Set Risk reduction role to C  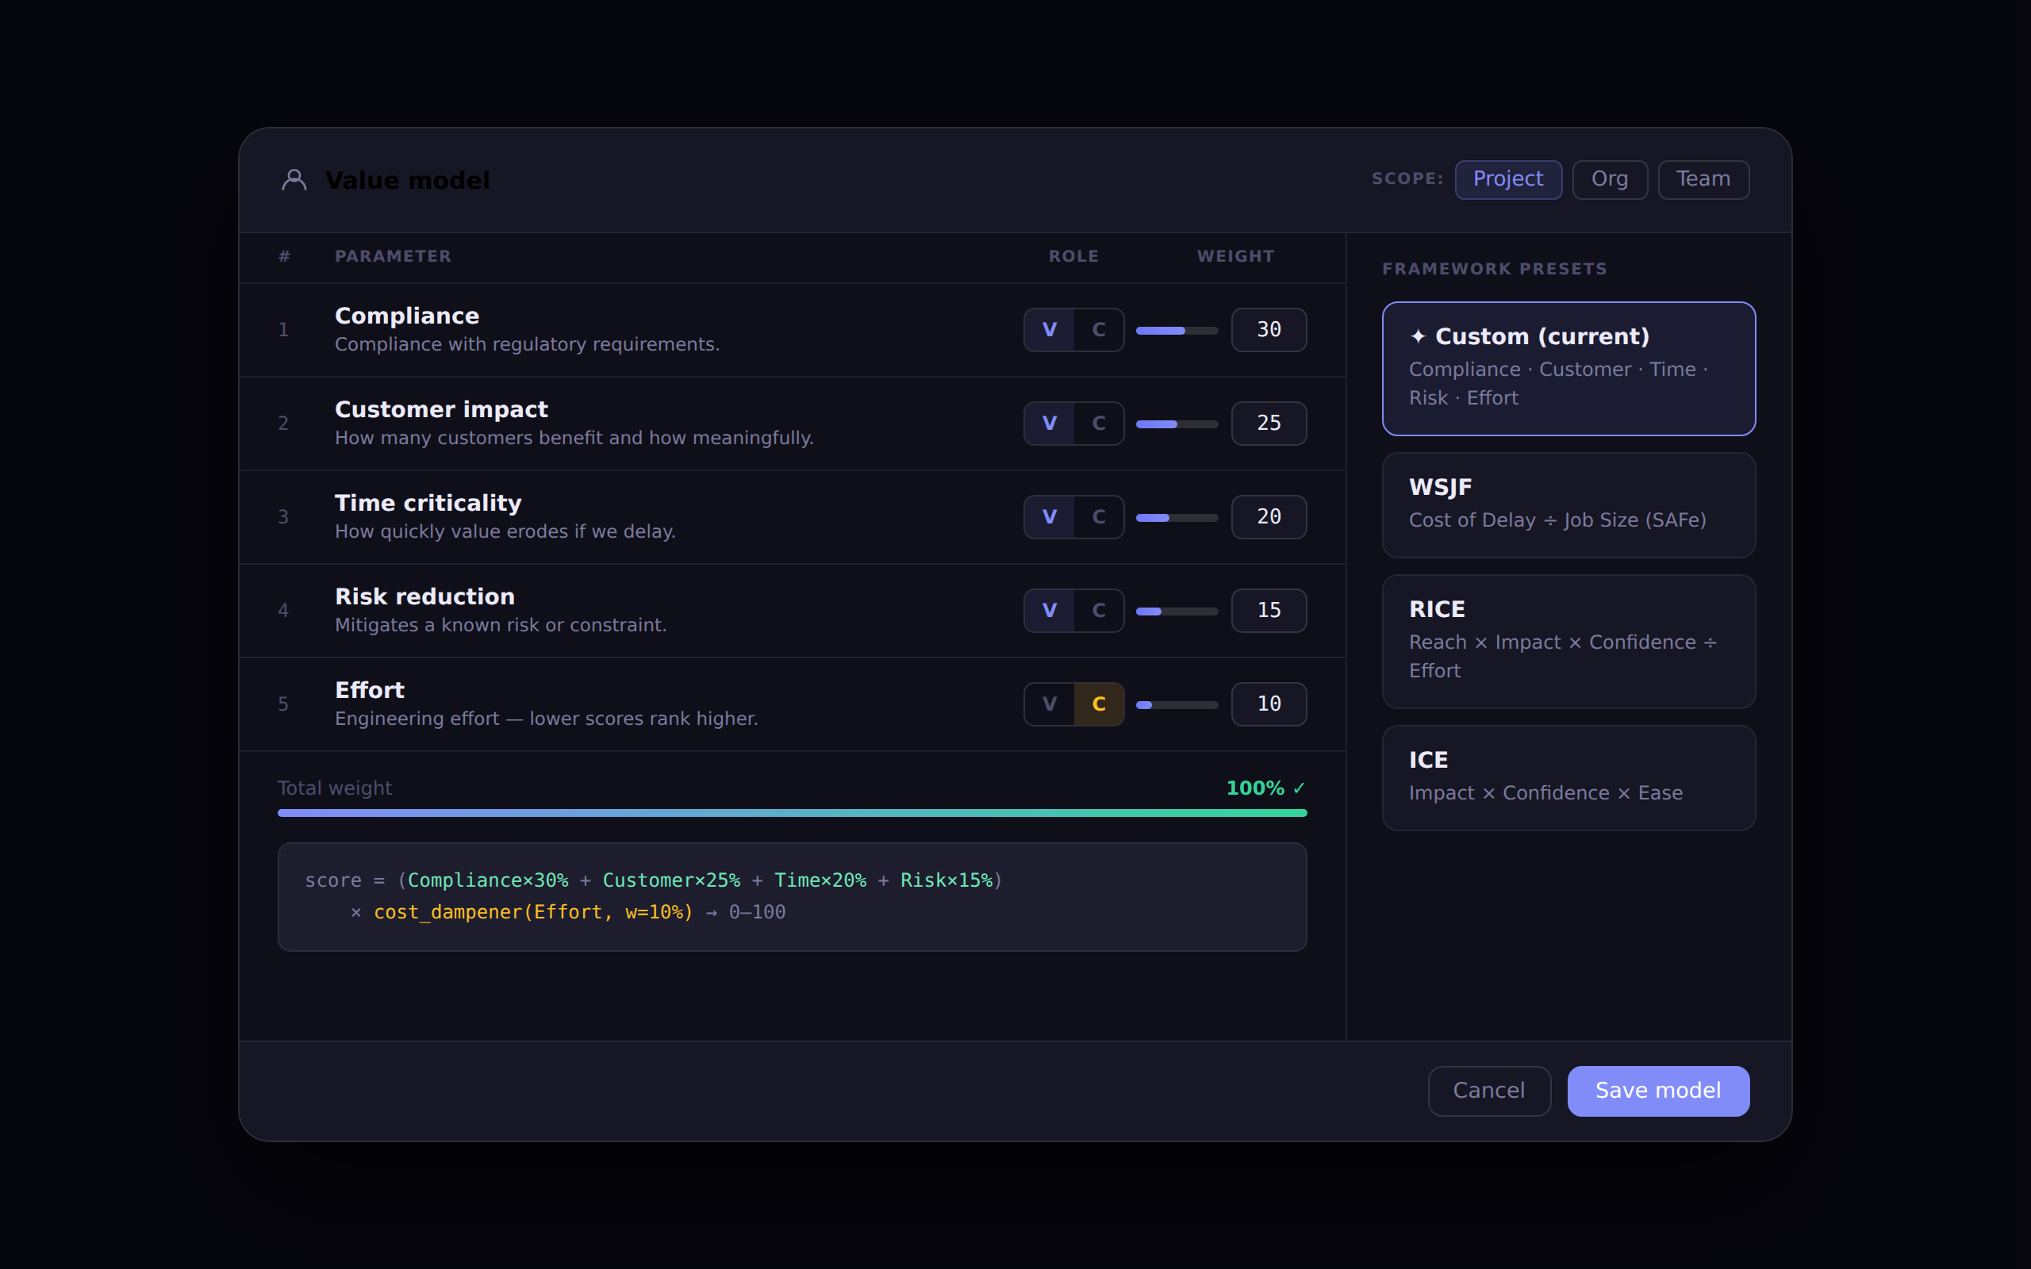[1099, 610]
